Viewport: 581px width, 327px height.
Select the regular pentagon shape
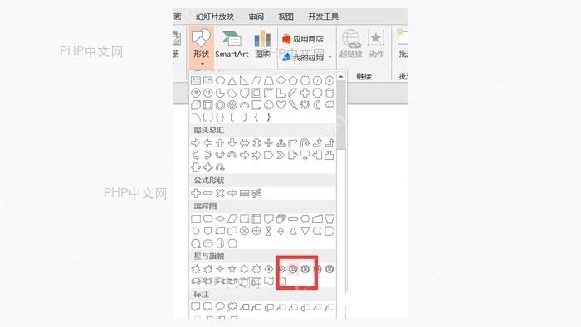click(x=293, y=80)
